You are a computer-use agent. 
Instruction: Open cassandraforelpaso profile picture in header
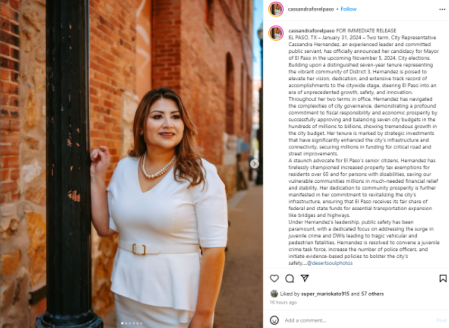click(276, 9)
